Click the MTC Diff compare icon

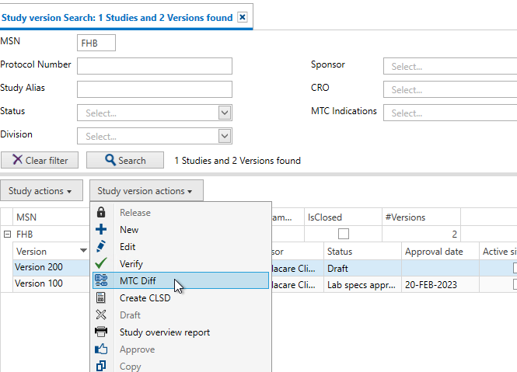click(101, 281)
